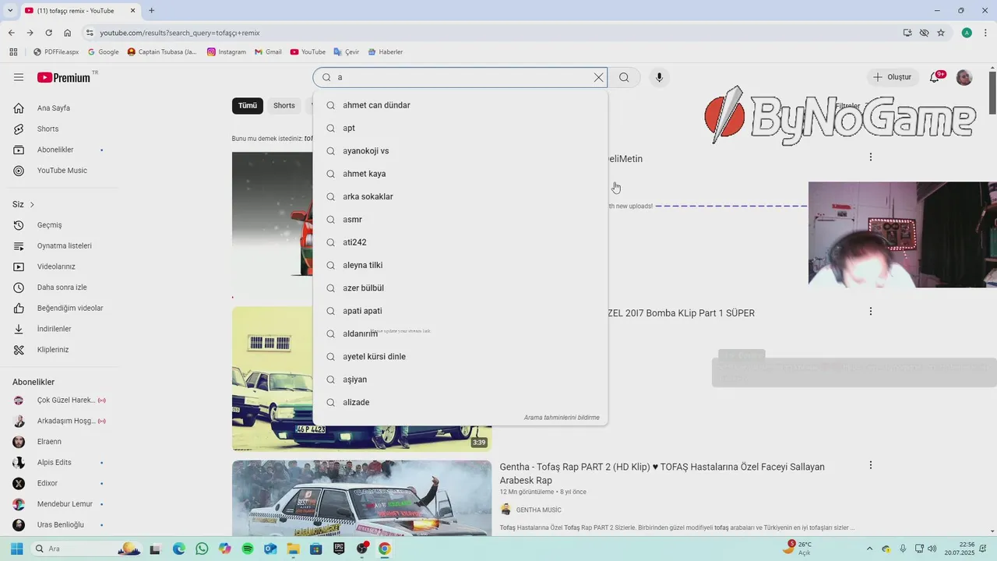Expand the Siz section chevron
Image resolution: width=997 pixels, height=561 pixels.
pos(32,204)
